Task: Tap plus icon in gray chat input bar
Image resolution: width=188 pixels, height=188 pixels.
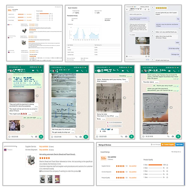Action: pos(127,56)
